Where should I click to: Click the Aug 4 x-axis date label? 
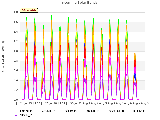click(x=111, y=103)
